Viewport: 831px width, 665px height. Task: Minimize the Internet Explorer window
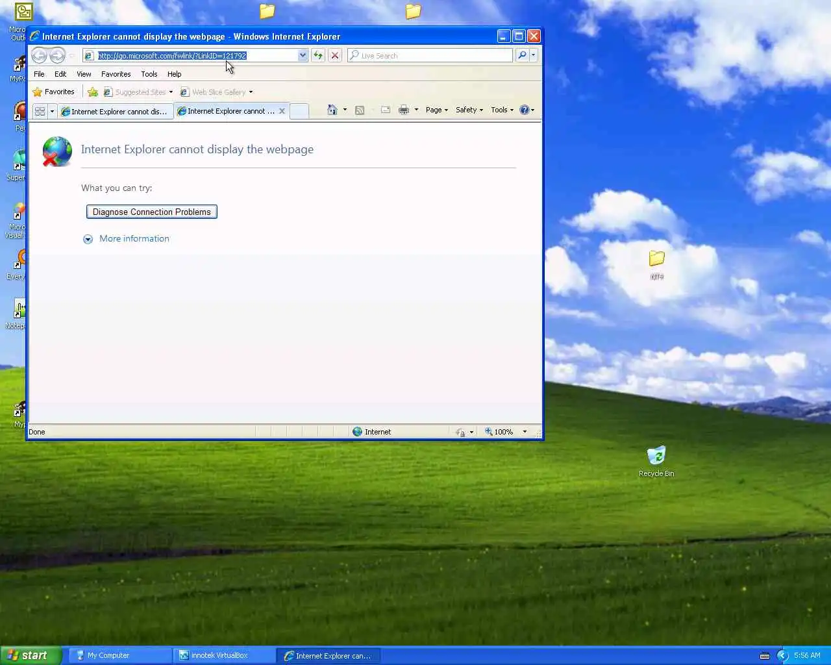(504, 36)
